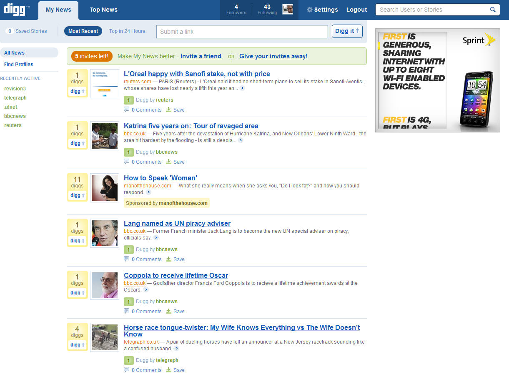Open revision3 profile in Recently Active

coord(15,89)
